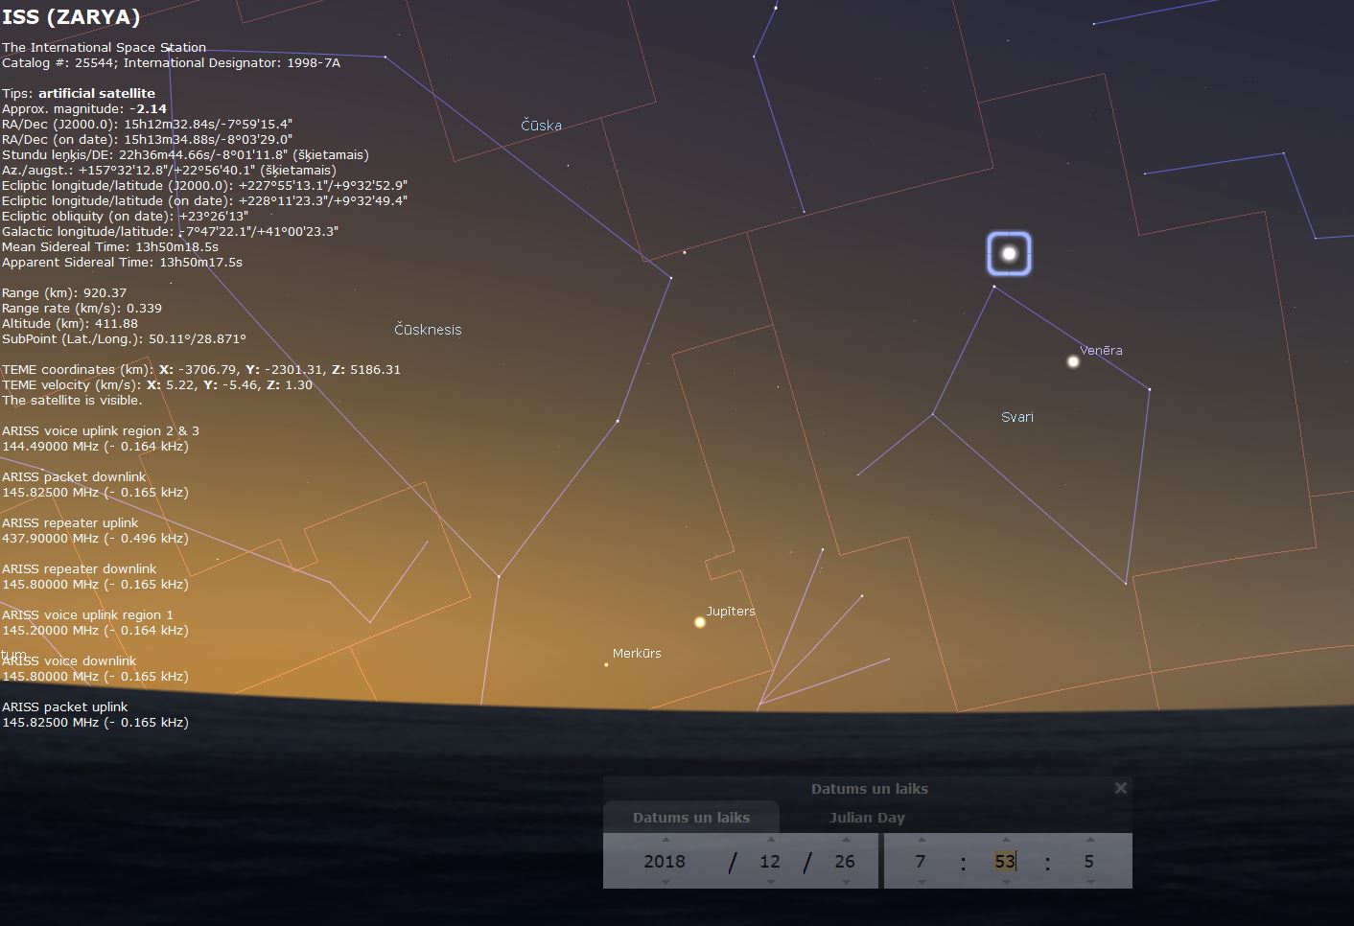Click the Čūsknesis constellation label
The height and width of the screenshot is (926, 1354).
(x=428, y=330)
